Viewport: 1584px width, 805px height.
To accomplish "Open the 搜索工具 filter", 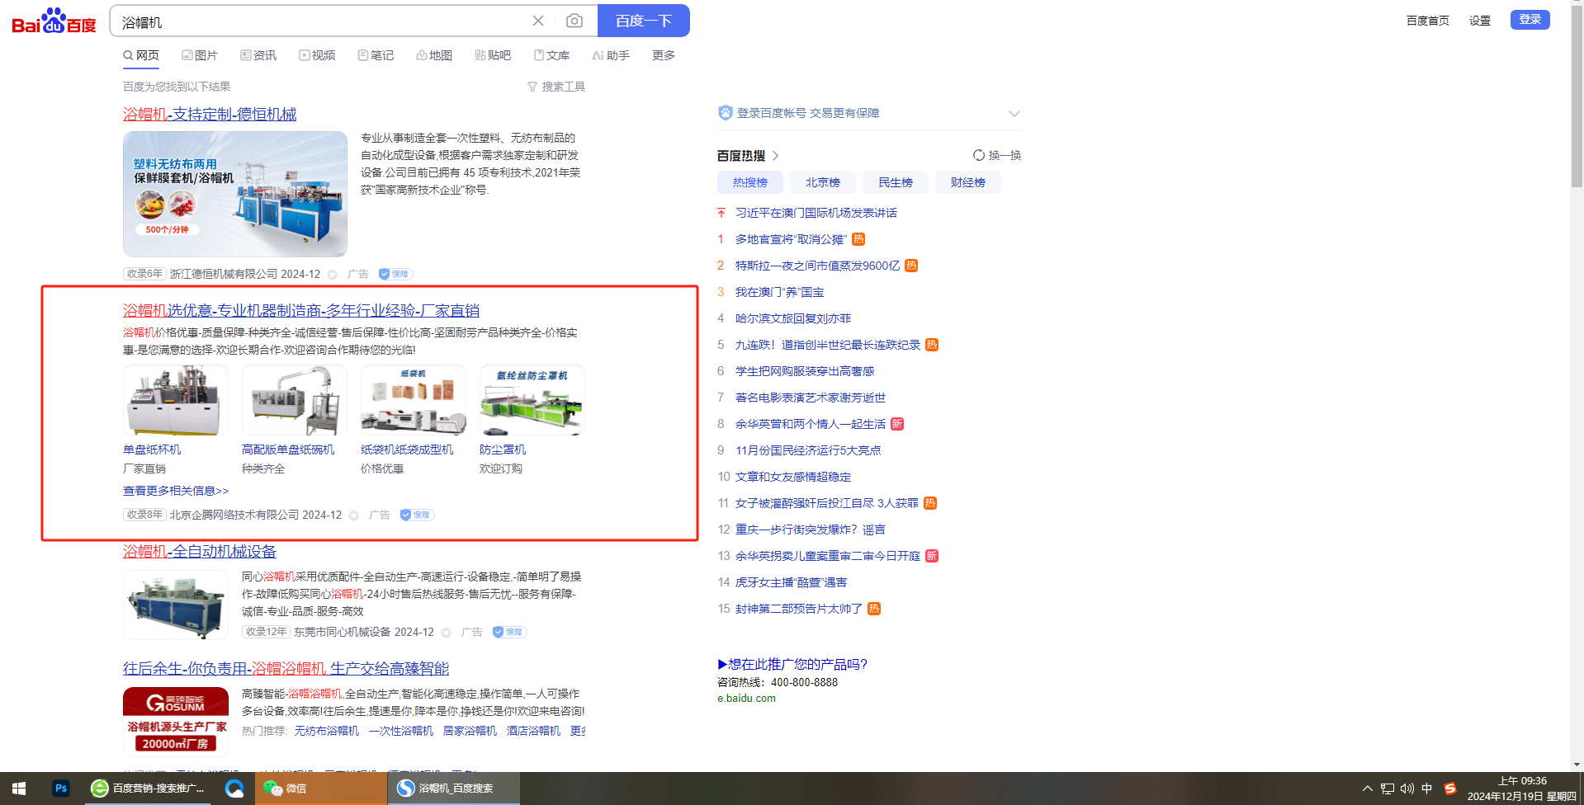I will 556,87.
